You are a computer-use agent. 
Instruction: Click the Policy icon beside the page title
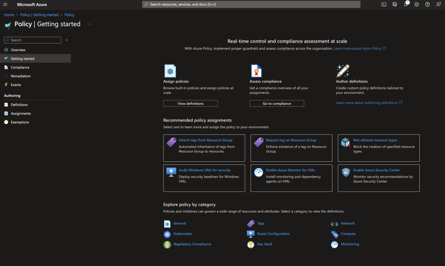8,25
